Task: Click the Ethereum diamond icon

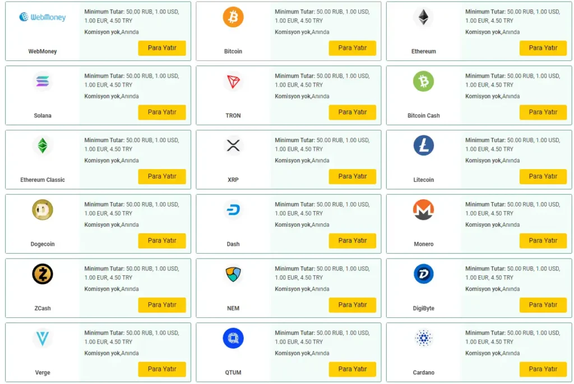Action: [x=423, y=17]
